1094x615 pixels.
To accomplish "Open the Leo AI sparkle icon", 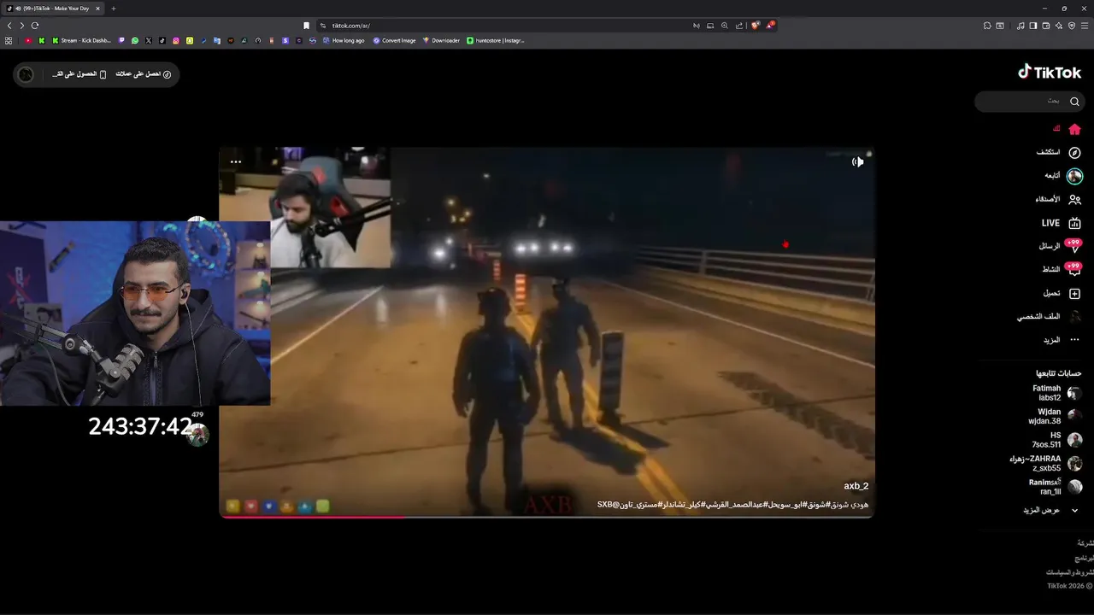I will 1059,26.
